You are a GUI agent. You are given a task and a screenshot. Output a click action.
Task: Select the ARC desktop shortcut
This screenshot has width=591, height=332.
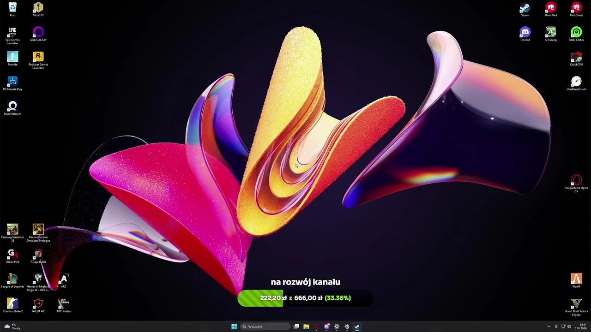click(64, 281)
